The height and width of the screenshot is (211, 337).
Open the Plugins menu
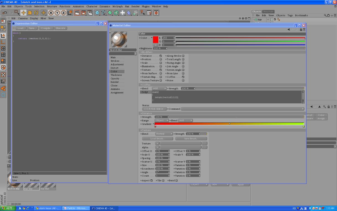pos(145,6)
